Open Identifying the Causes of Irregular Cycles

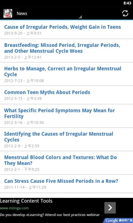pyautogui.click(x=66, y=139)
